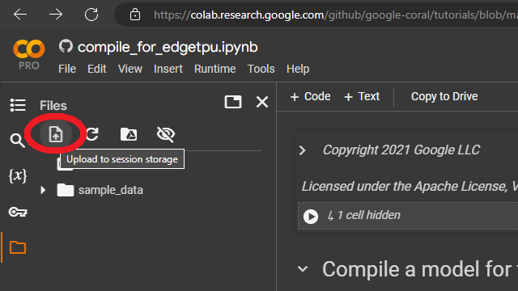Screen dimensions: 518x291
Task: Run the hidden cell play button
Action: pyautogui.click(x=311, y=217)
